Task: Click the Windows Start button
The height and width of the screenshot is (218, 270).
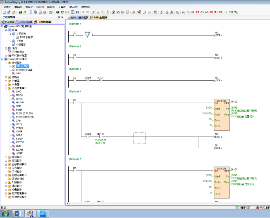Action: point(5,213)
